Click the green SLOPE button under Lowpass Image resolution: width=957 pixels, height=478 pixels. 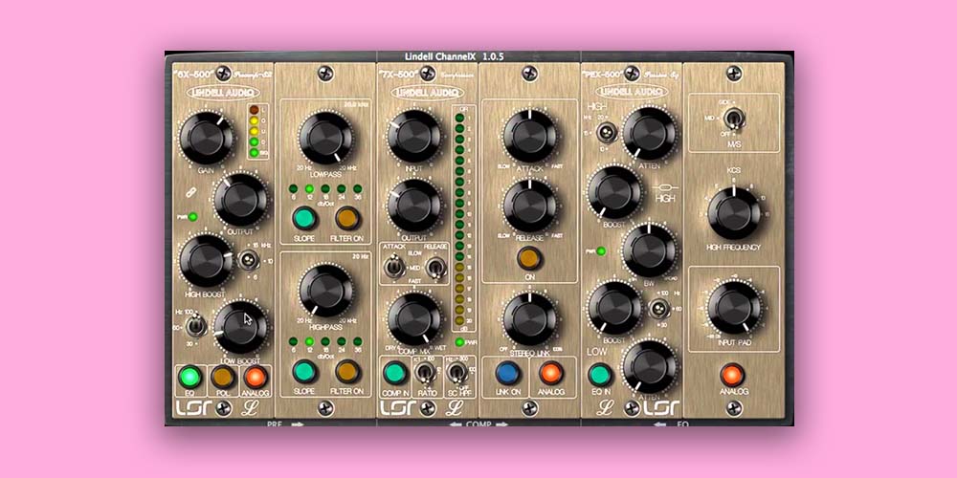(x=304, y=217)
